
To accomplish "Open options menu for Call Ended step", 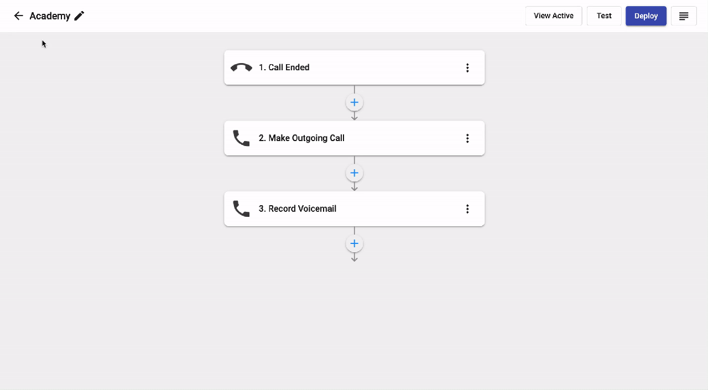I will (x=467, y=67).
